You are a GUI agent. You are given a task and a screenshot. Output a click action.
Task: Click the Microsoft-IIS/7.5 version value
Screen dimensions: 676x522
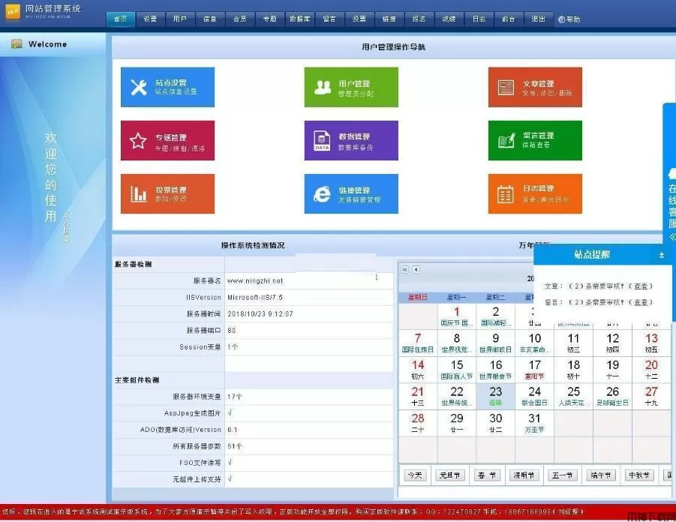pyautogui.click(x=255, y=298)
